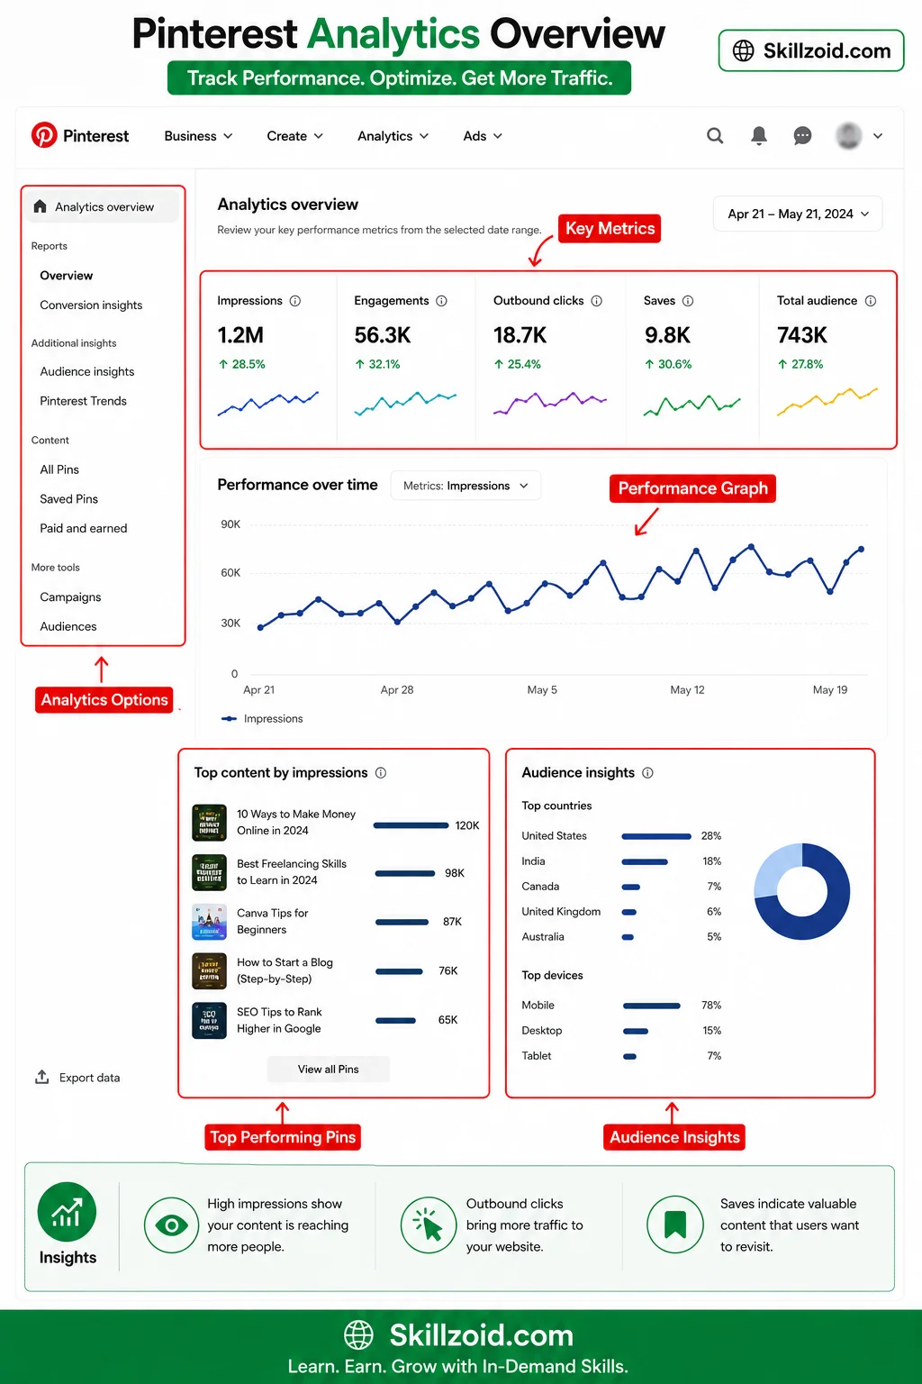This screenshot has height=1384, width=922.
Task: Click the Impressions sparkline chart
Action: (x=268, y=403)
